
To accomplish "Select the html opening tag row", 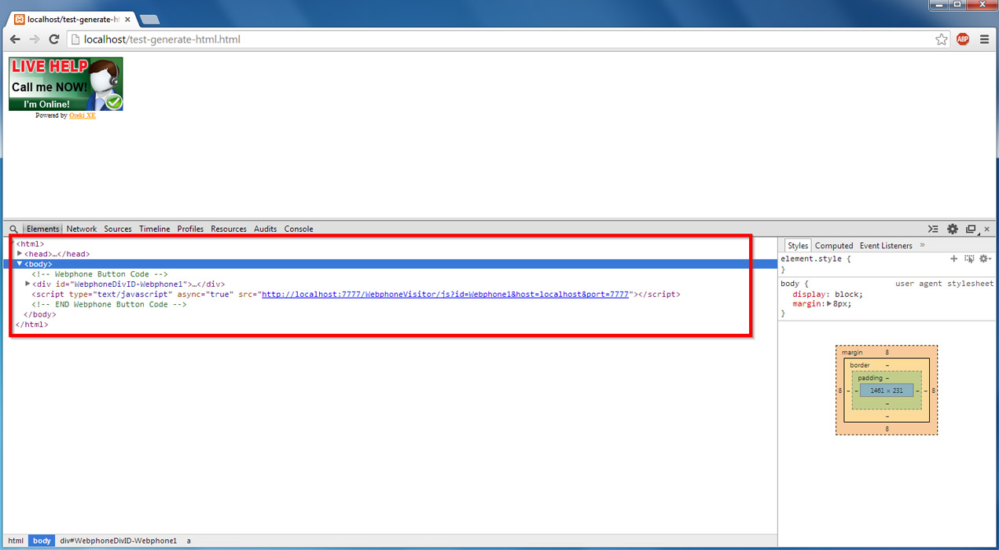I will (x=30, y=244).
